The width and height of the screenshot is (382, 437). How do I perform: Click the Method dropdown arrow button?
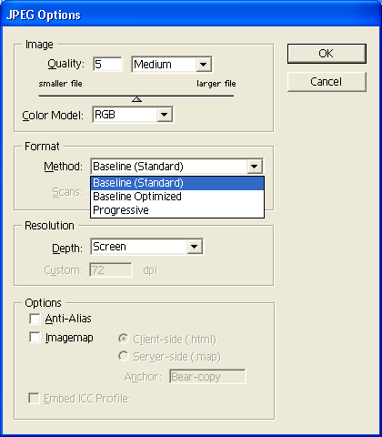pyautogui.click(x=254, y=167)
